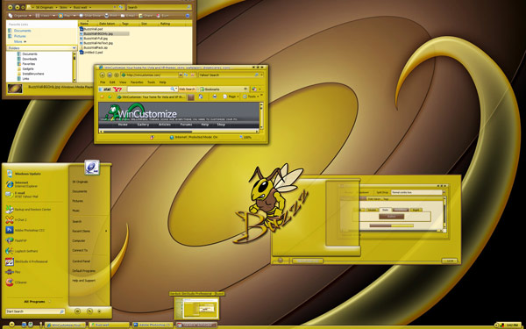Click the SkinStudio window preview thumbnail
526x329 pixels.
(196, 308)
